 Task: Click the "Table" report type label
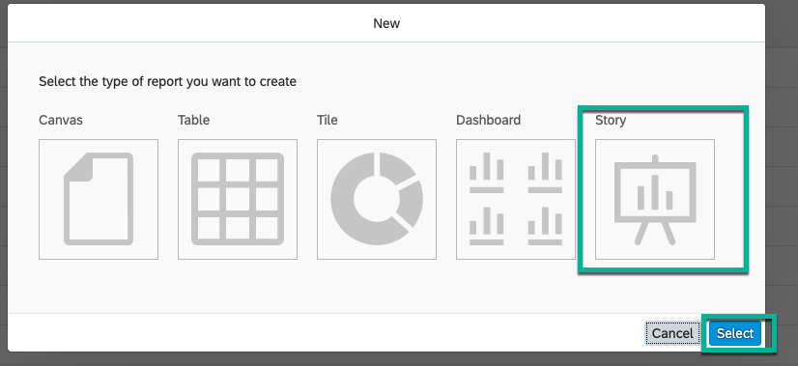click(x=194, y=120)
